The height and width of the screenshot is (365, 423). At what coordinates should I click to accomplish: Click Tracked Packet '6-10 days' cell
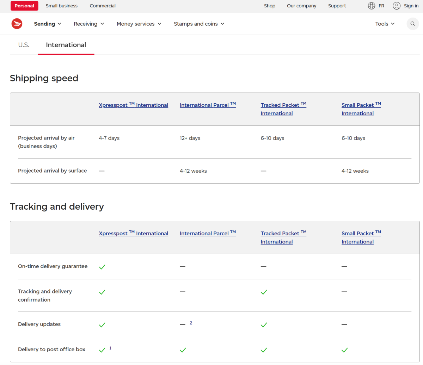[x=272, y=138]
